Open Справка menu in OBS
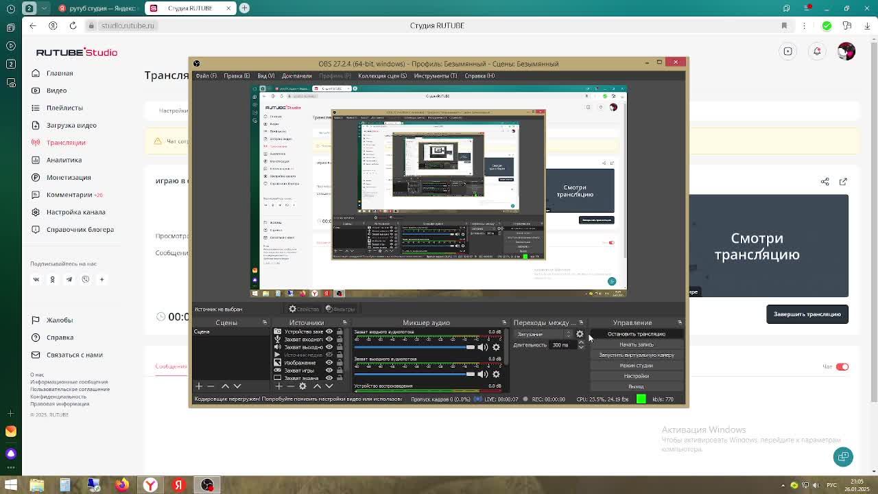Image resolution: width=878 pixels, height=494 pixels. coord(479,75)
